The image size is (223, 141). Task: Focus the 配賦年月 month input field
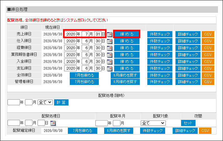point(117,123)
